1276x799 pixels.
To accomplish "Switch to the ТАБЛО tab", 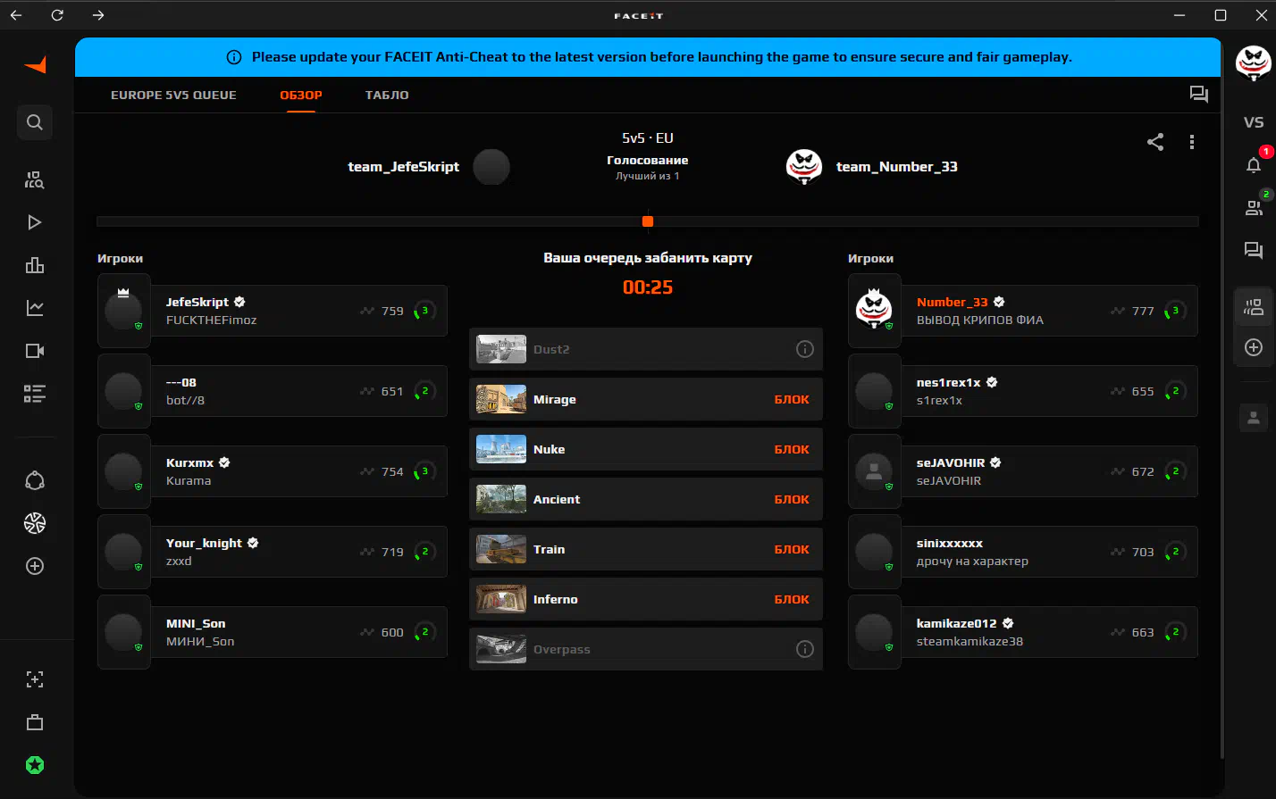I will pyautogui.click(x=387, y=95).
